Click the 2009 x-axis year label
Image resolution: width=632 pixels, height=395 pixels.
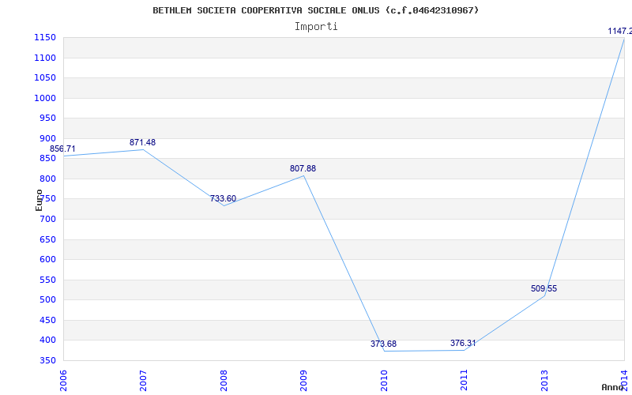coord(303,380)
